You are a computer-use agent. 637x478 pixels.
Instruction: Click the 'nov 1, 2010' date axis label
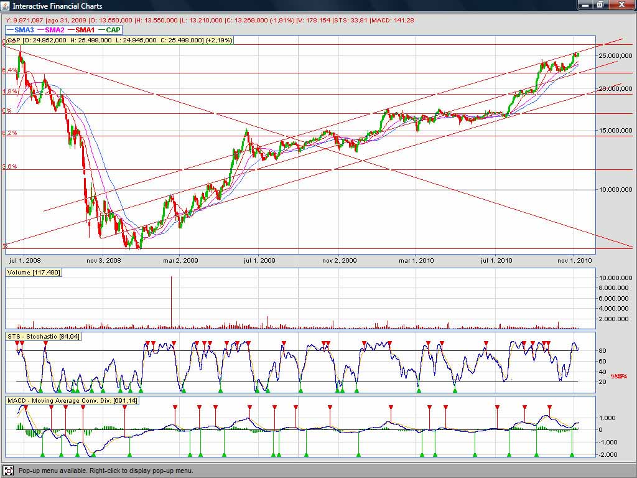click(575, 261)
